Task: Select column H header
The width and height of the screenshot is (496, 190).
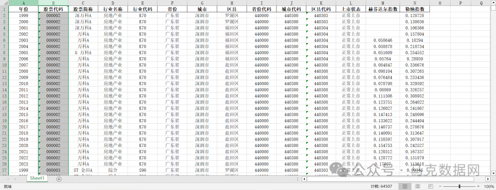Action: [232, 3]
